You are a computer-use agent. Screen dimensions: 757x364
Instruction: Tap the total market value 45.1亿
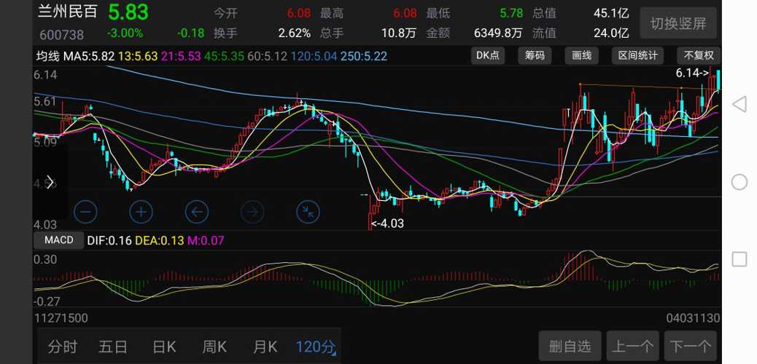611,13
